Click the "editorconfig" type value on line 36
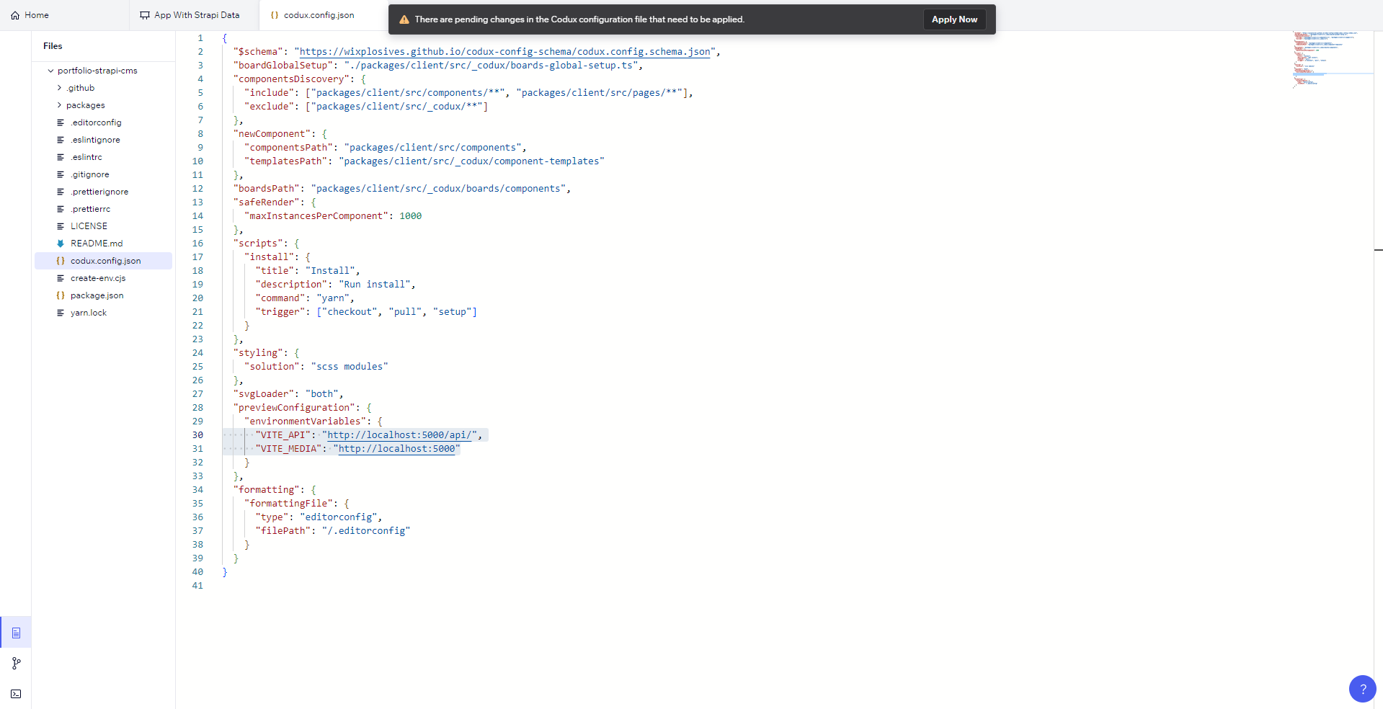This screenshot has height=709, width=1383. pos(339,517)
